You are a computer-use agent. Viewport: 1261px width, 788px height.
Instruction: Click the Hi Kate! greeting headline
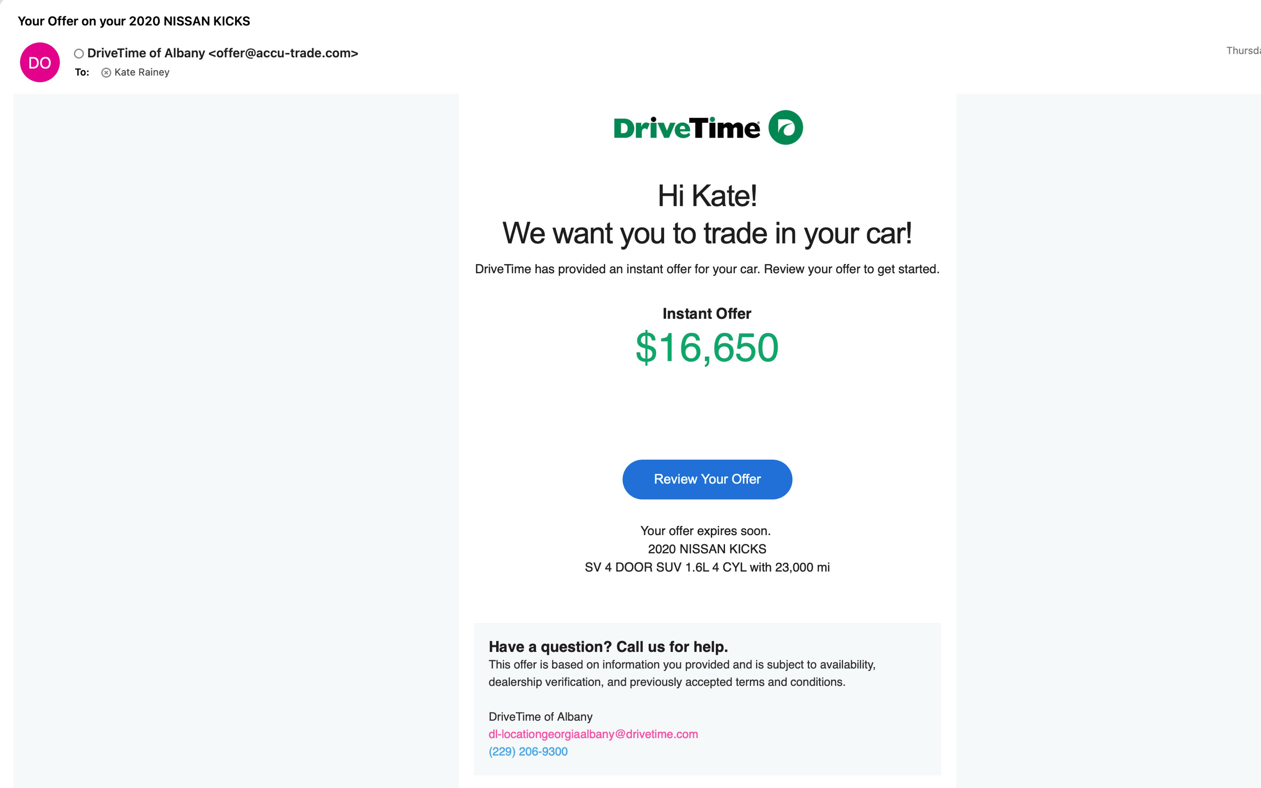pyautogui.click(x=707, y=196)
